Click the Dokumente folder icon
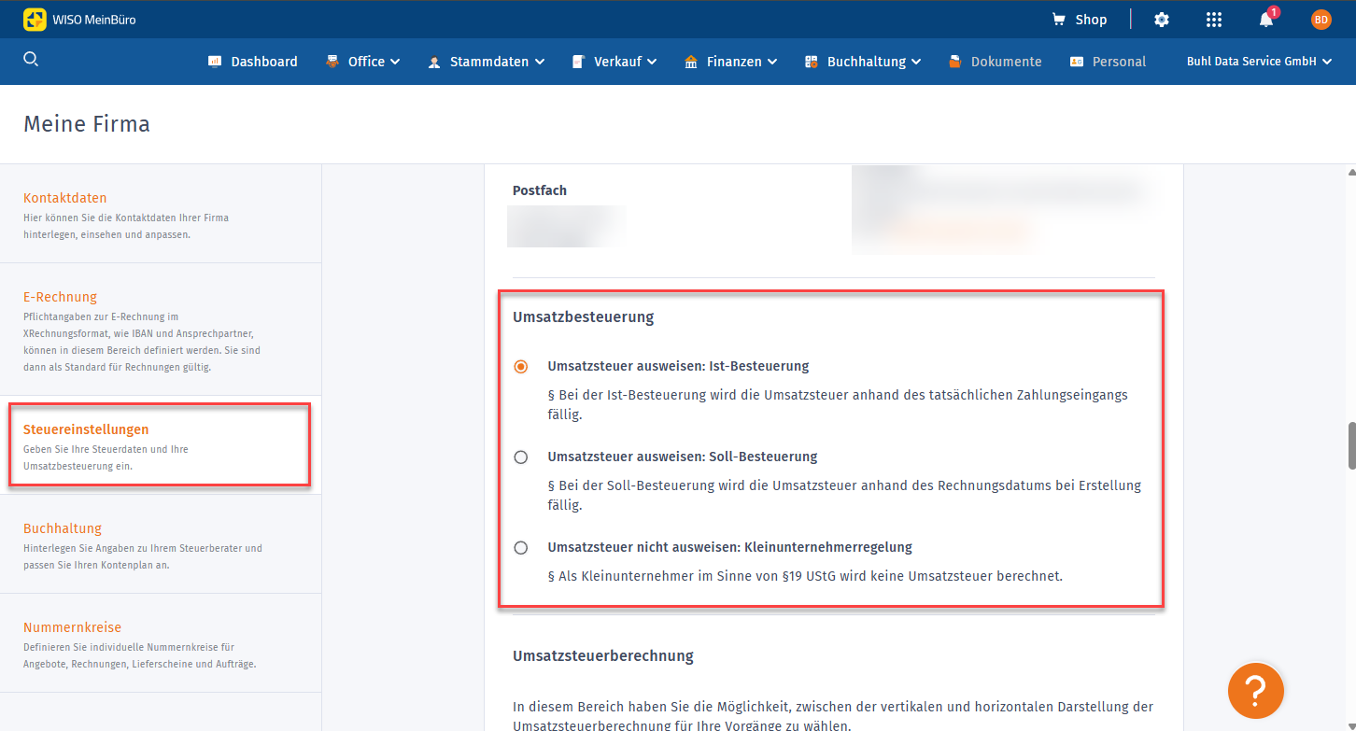The height and width of the screenshot is (731, 1356). pos(955,62)
